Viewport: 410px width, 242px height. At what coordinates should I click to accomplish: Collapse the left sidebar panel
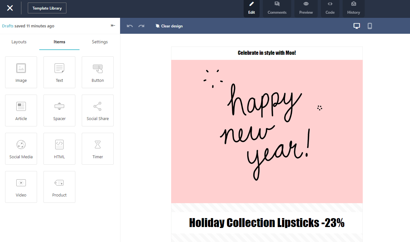tap(113, 25)
